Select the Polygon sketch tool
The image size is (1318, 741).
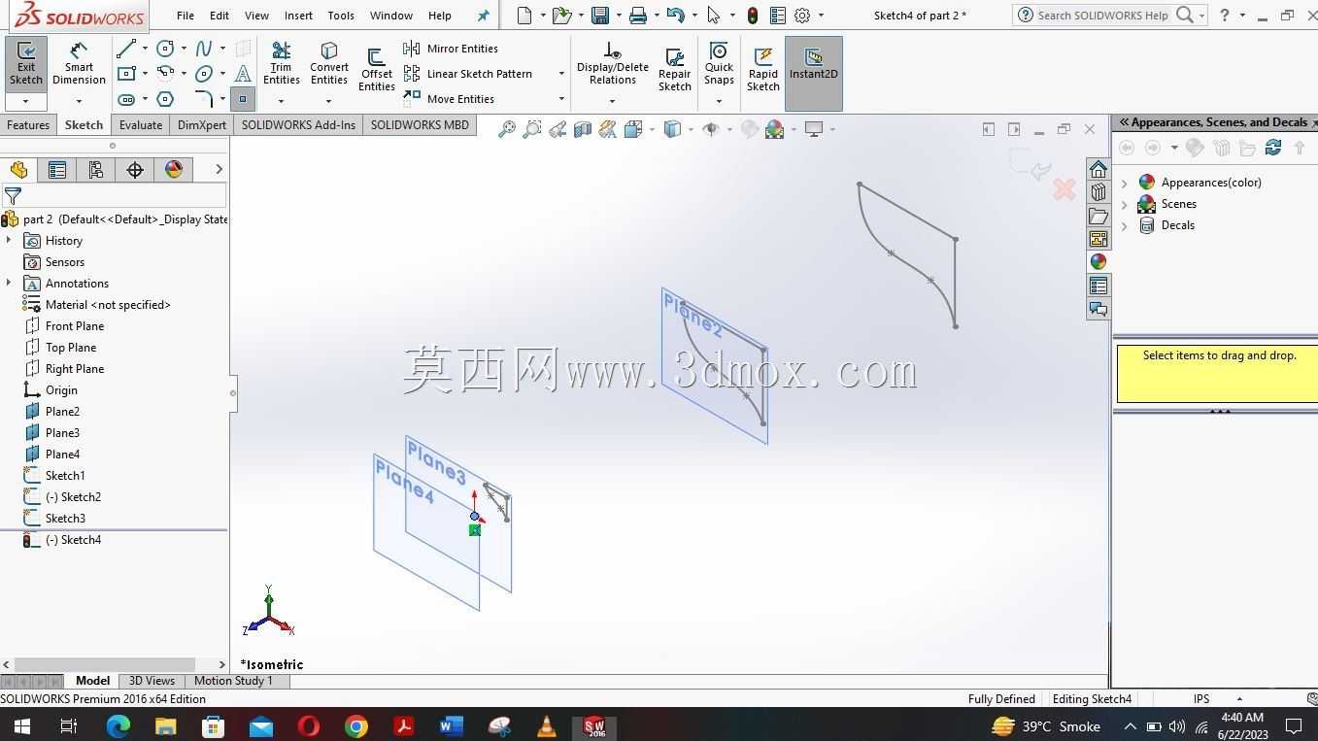[x=166, y=99]
